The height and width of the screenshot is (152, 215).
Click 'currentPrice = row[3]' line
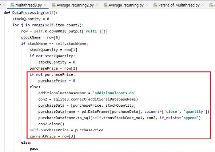[52, 136]
